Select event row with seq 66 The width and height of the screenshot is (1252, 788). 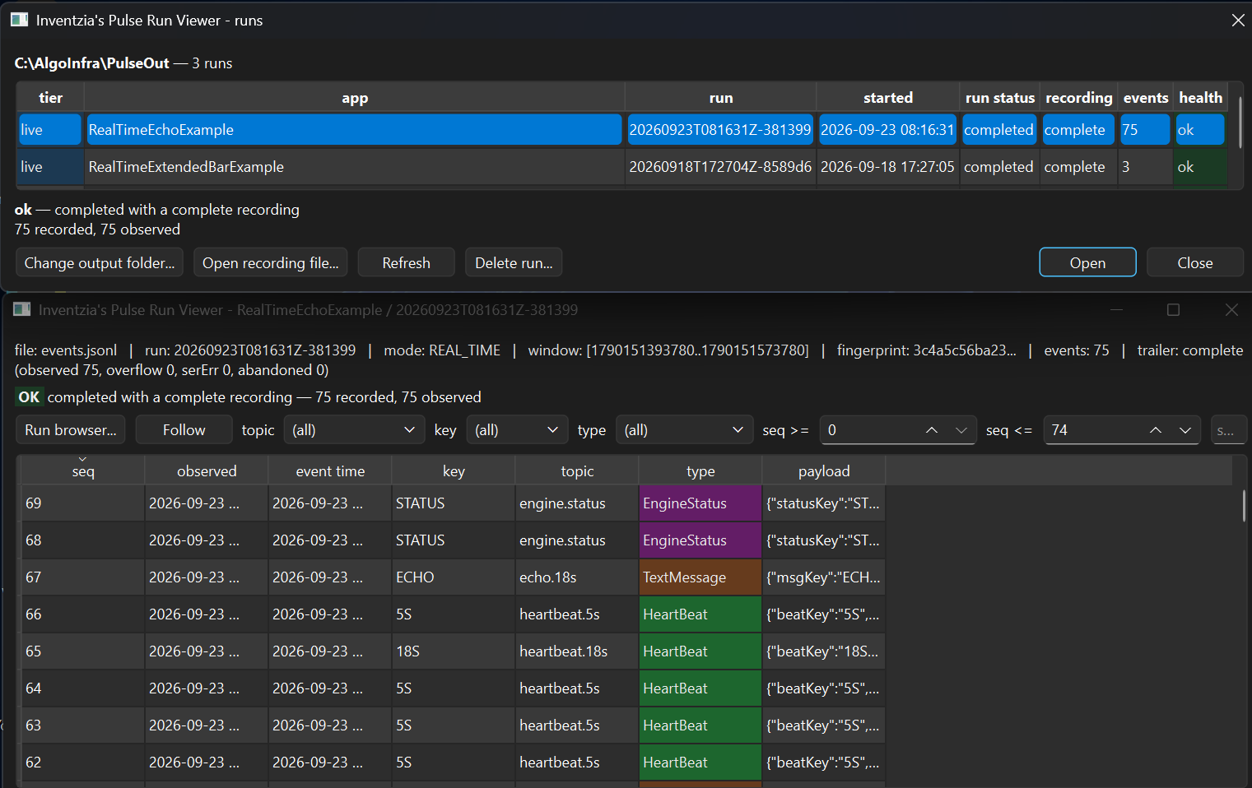tap(454, 614)
